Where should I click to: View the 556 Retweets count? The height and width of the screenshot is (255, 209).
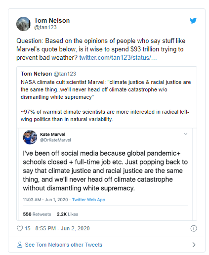pyautogui.click(x=37, y=214)
